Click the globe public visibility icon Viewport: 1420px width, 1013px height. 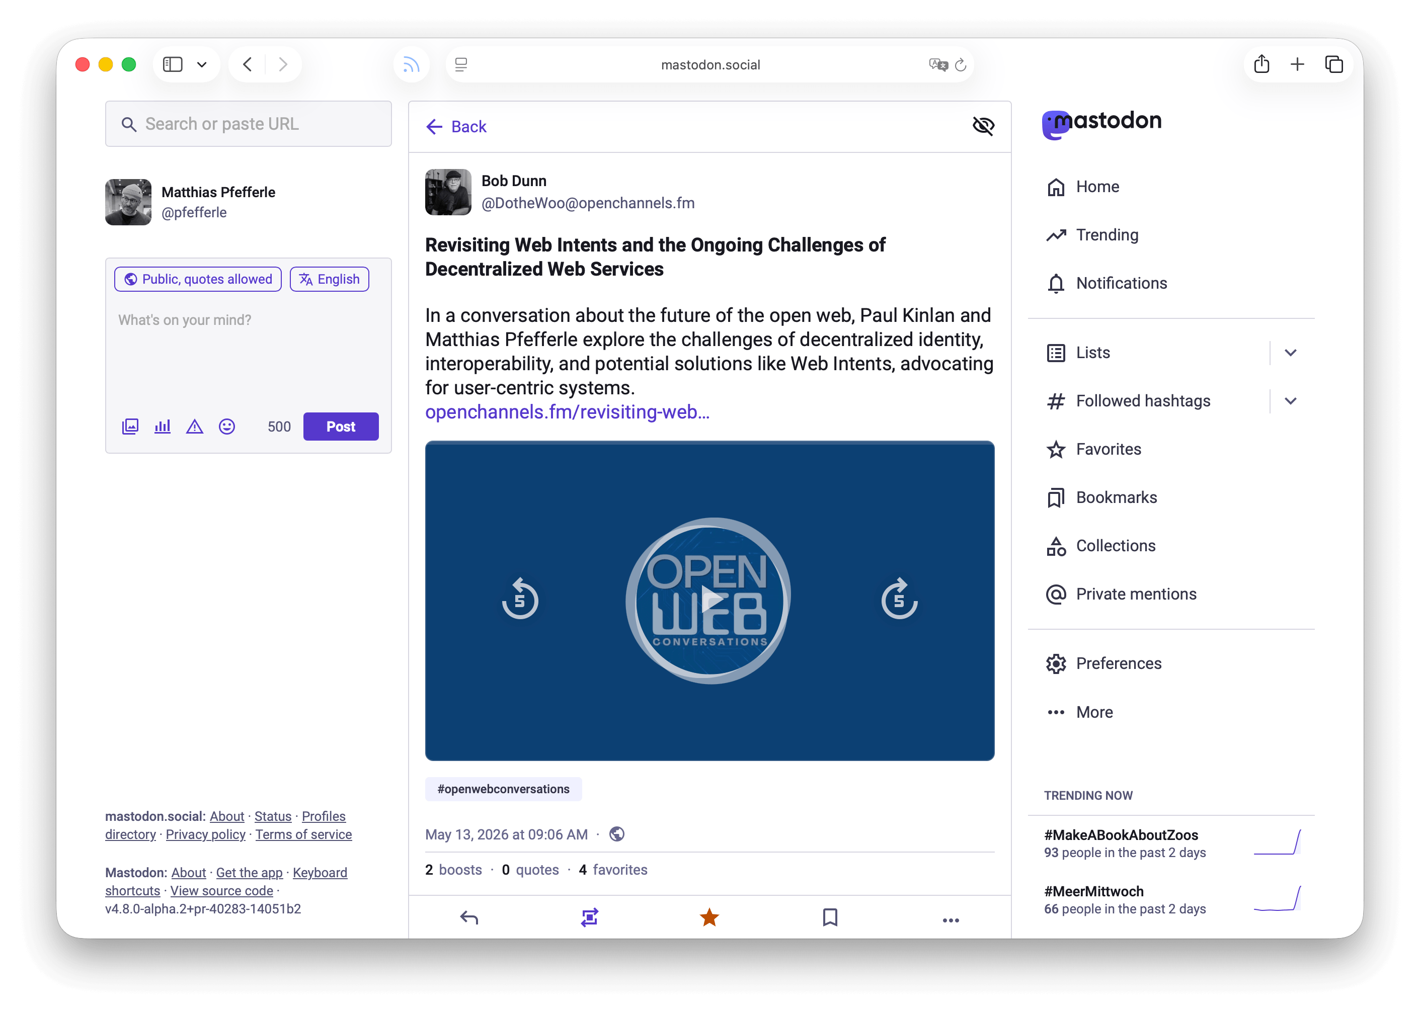tap(616, 834)
